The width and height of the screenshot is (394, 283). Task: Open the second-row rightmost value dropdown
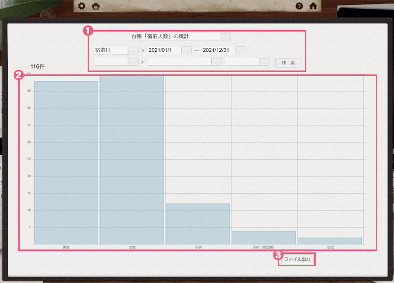coord(264,62)
